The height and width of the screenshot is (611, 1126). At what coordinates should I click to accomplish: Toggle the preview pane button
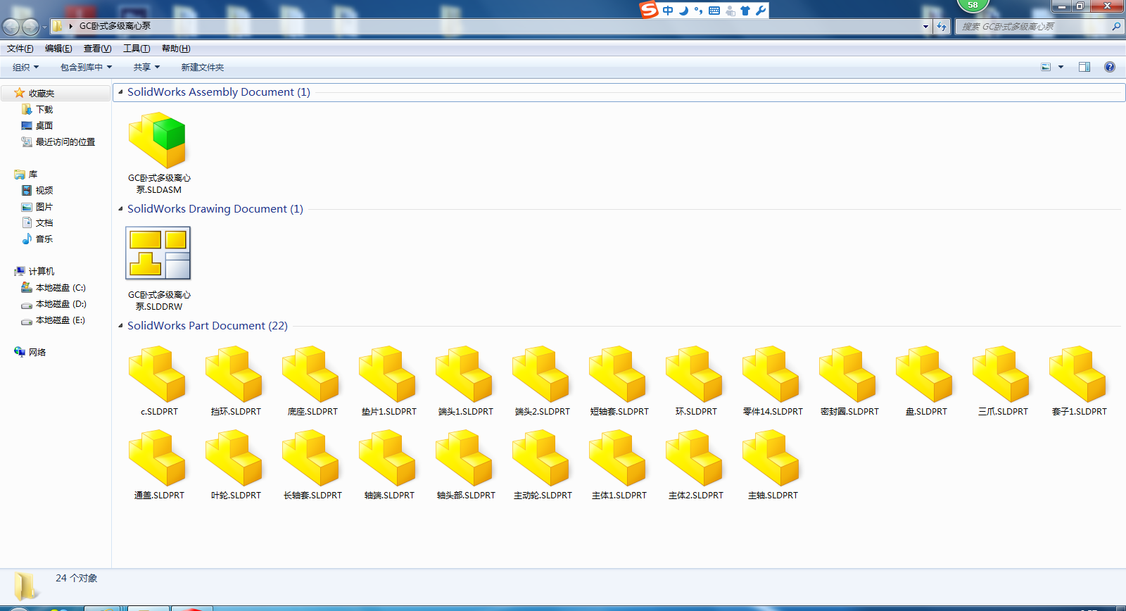click(1084, 67)
